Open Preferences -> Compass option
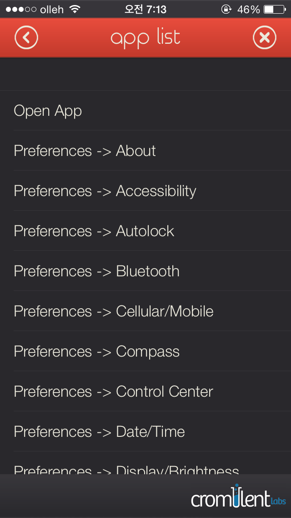 click(x=145, y=351)
